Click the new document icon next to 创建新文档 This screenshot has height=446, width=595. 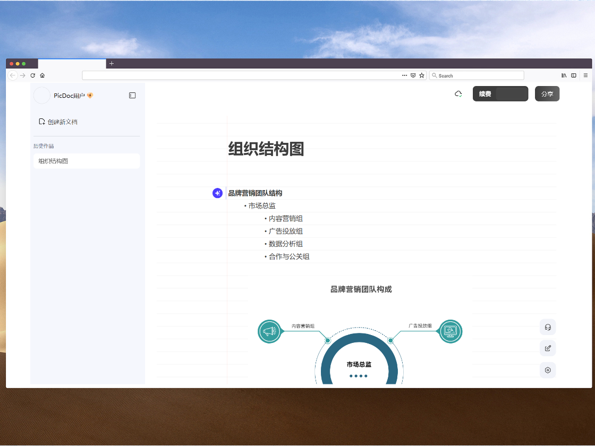click(42, 121)
